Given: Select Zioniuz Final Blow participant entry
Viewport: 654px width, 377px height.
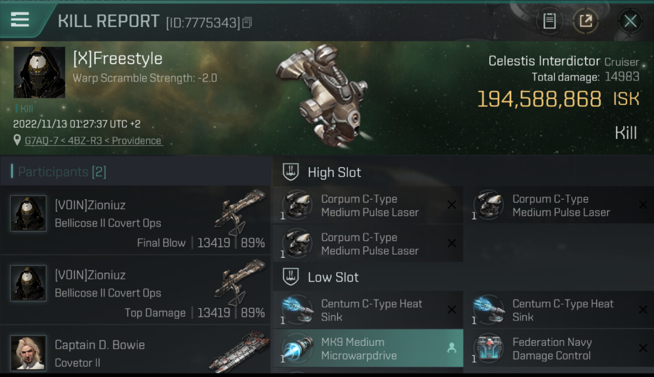Looking at the screenshot, I should 135,220.
